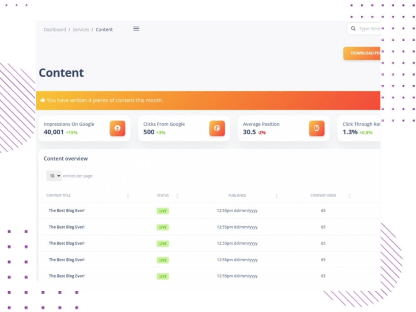
Task: Click the +3% clicks change
Action: pyautogui.click(x=161, y=133)
